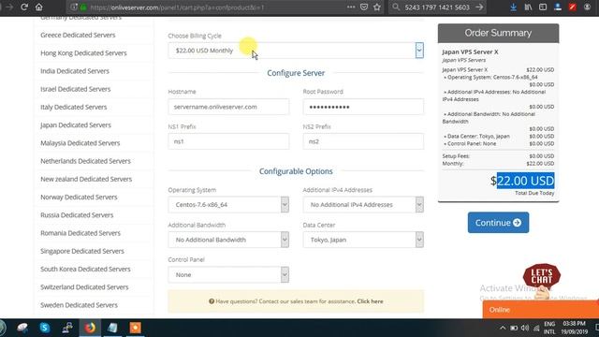
Task: Click the Hostname input field
Action: pyautogui.click(x=228, y=107)
